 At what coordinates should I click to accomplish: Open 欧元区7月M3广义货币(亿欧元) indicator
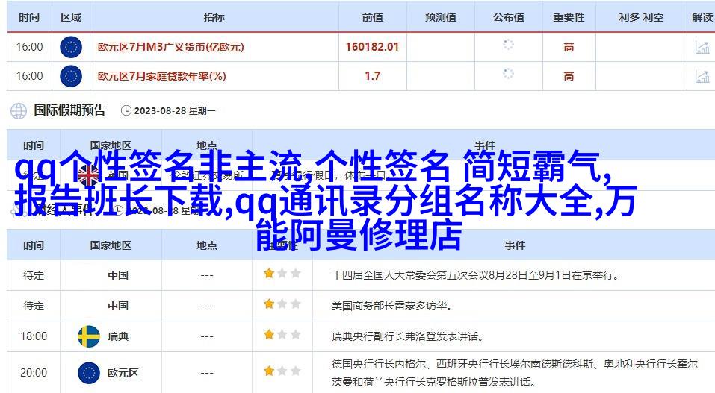pyautogui.click(x=171, y=47)
